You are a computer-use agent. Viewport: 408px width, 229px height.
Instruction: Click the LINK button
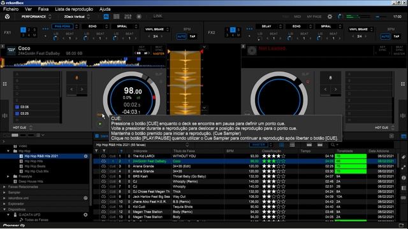coord(157,16)
